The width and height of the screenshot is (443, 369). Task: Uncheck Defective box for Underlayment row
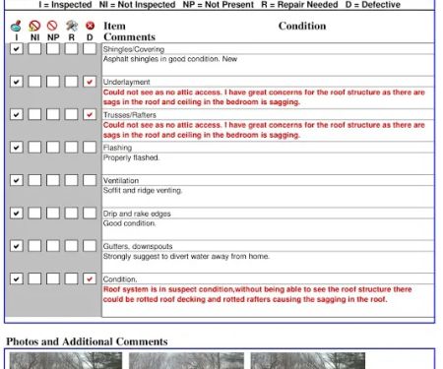(90, 82)
